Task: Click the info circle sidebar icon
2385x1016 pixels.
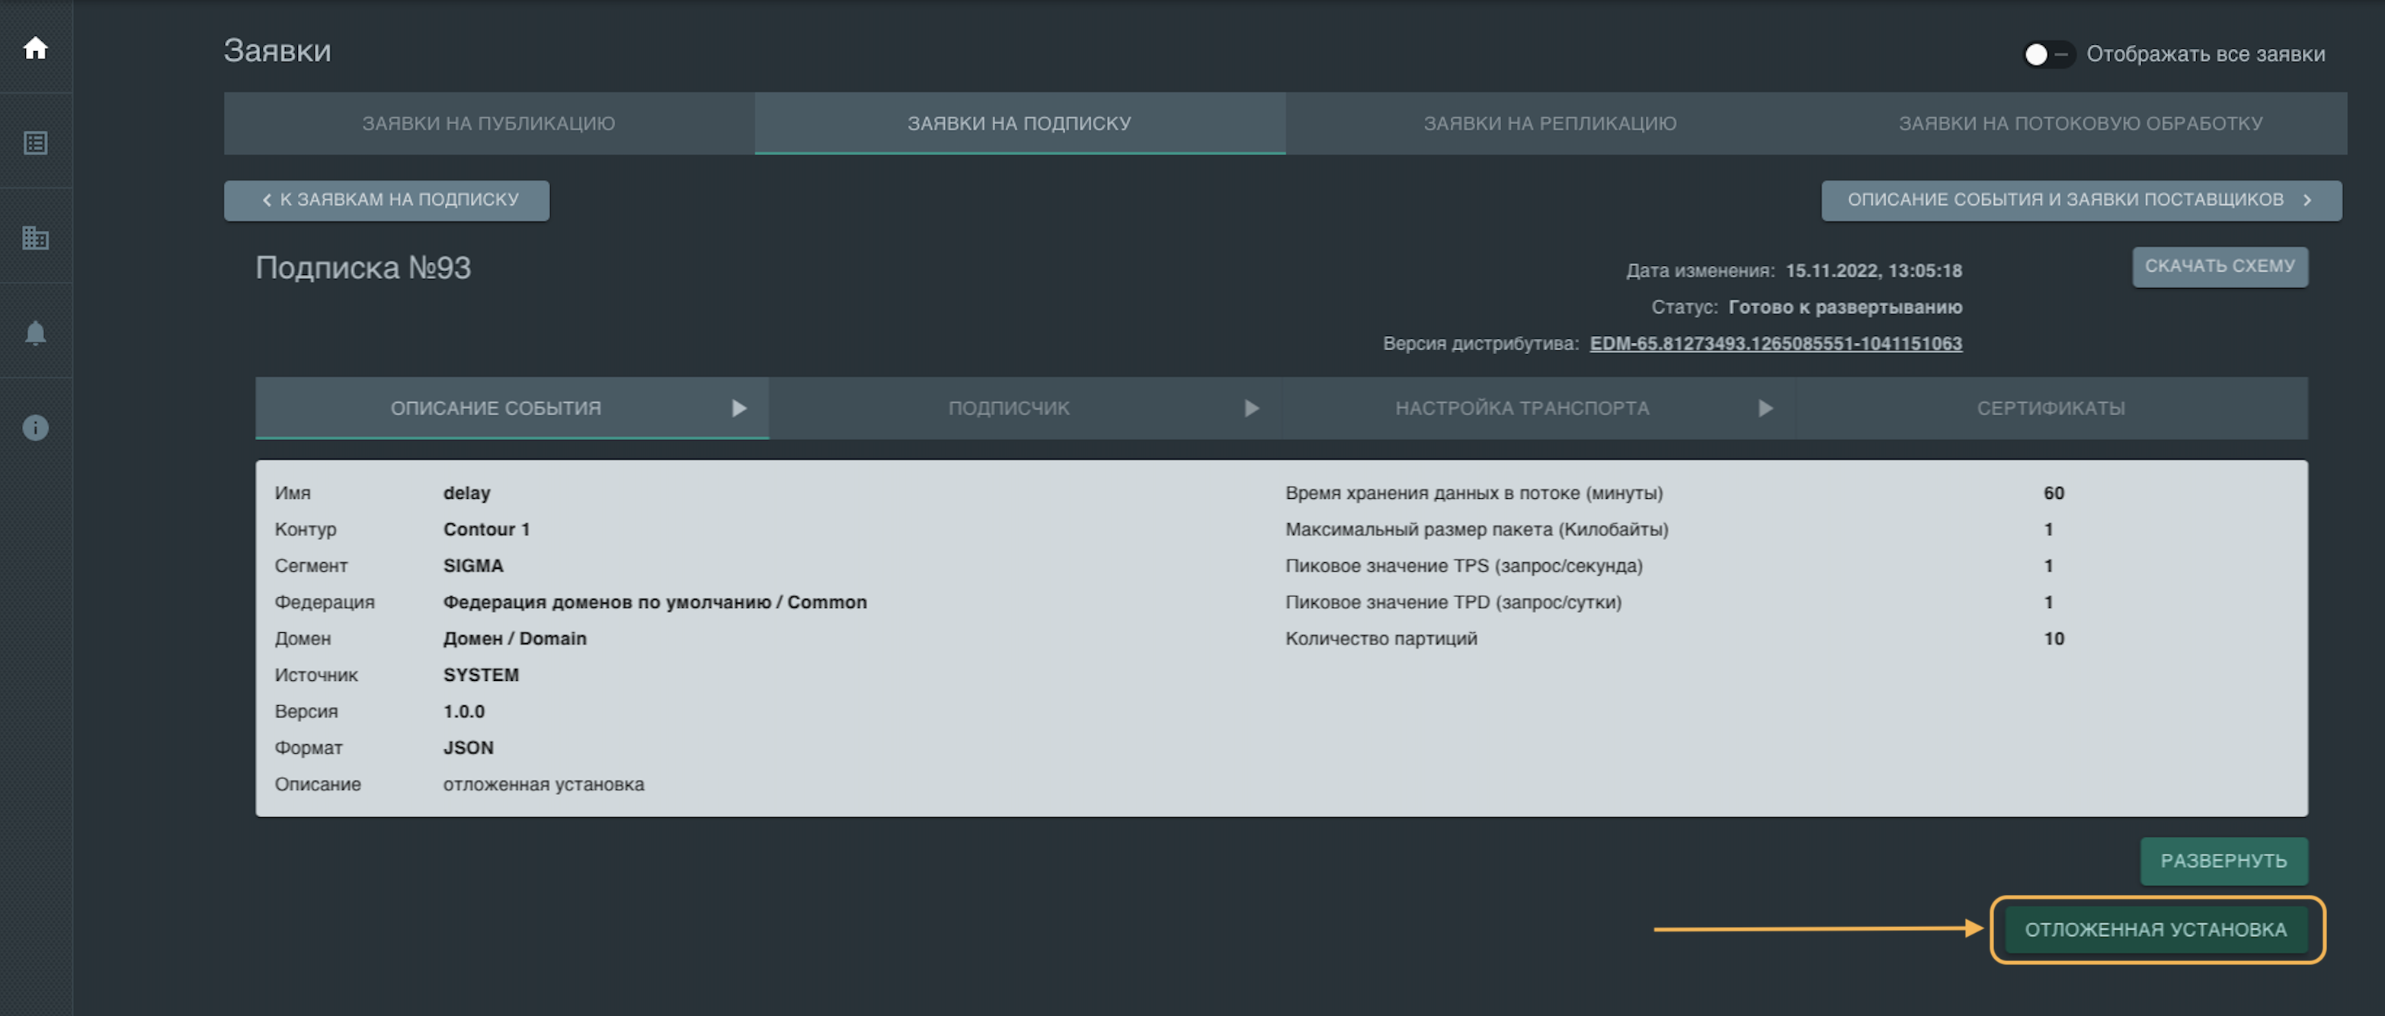Action: coord(35,427)
